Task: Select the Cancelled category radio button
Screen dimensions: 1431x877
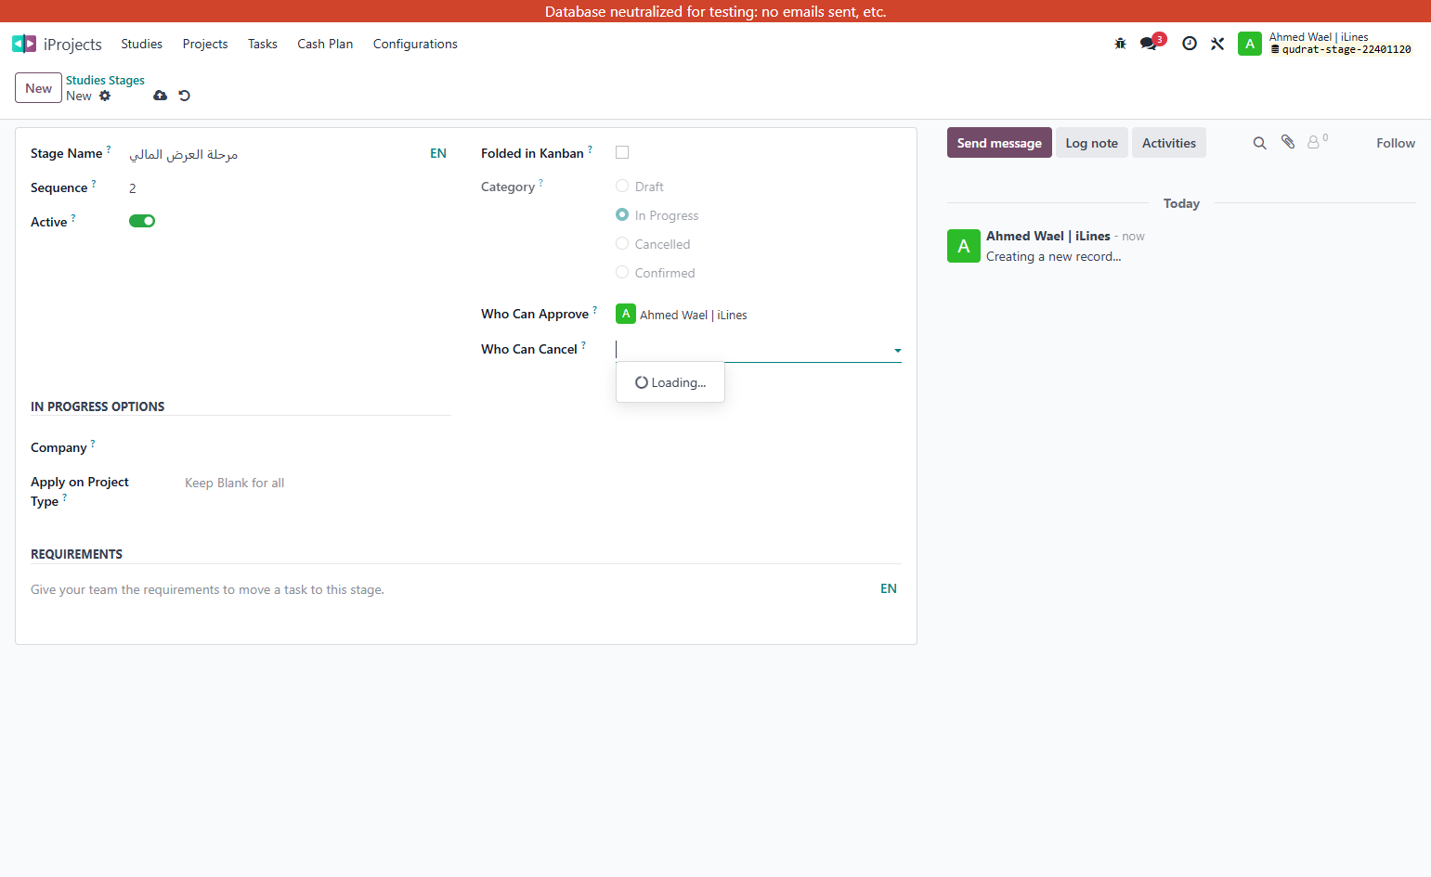Action: point(622,243)
